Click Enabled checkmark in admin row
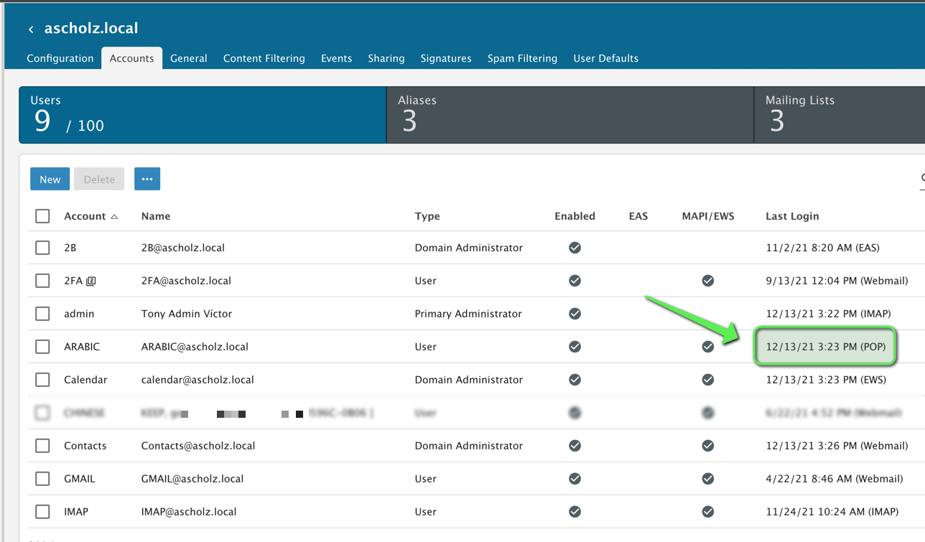 [575, 314]
